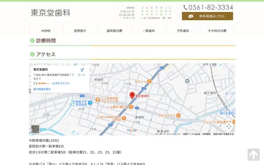264x165 pixels.
Task: Open the 12 件のクチコミ reviews link
Action: pos(61,83)
